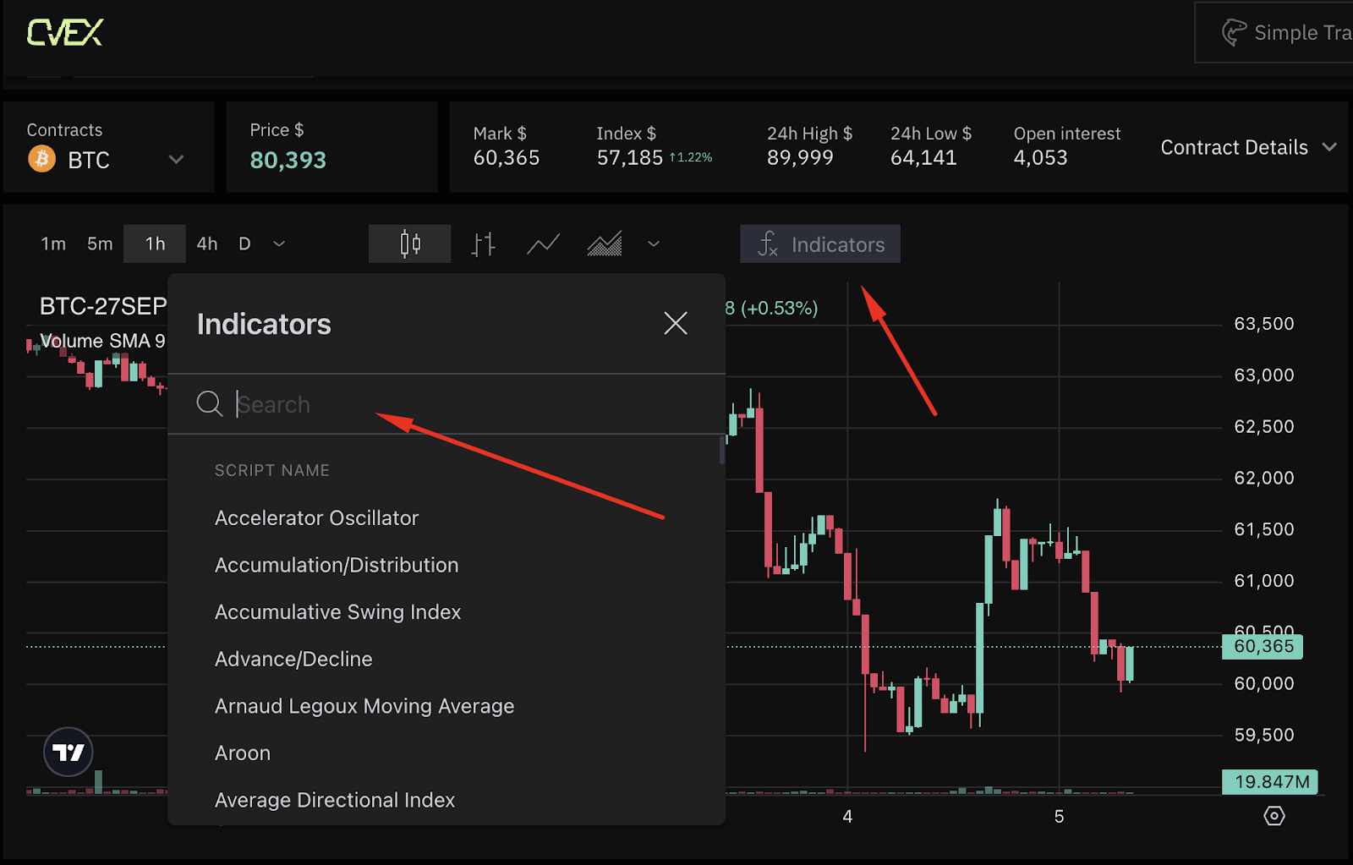Click the TradingView logo badge
Screen dimensions: 1353x865
pos(68,752)
